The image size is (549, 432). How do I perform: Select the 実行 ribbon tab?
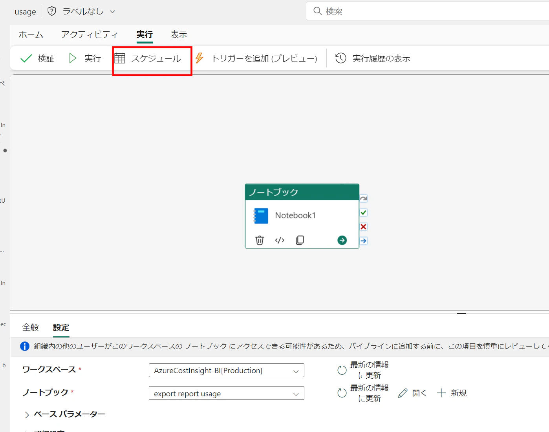coord(145,34)
